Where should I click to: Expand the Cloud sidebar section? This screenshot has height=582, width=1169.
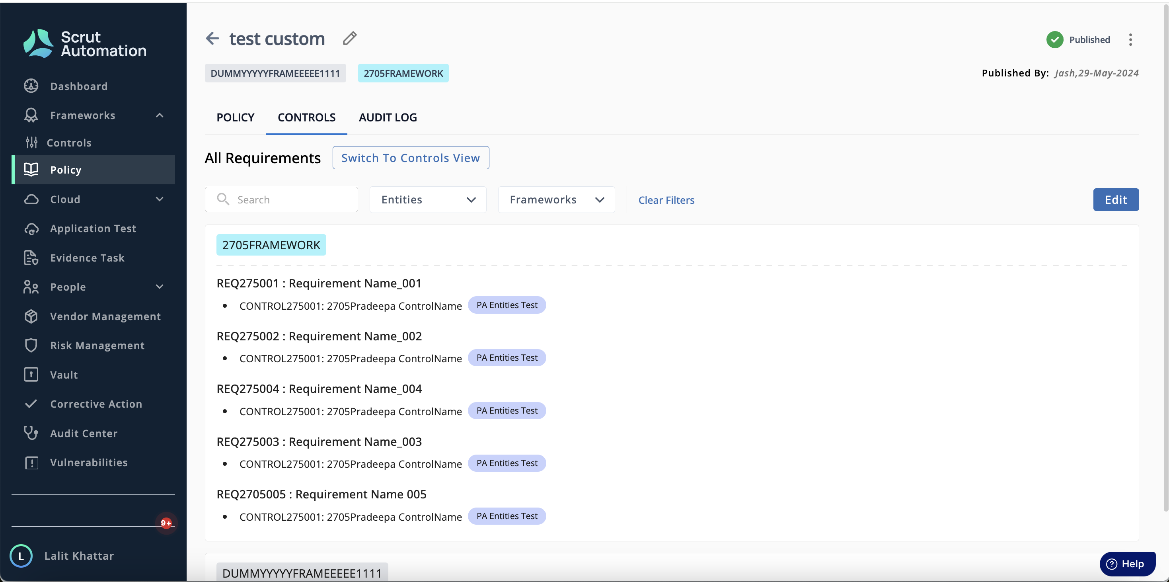(x=159, y=199)
